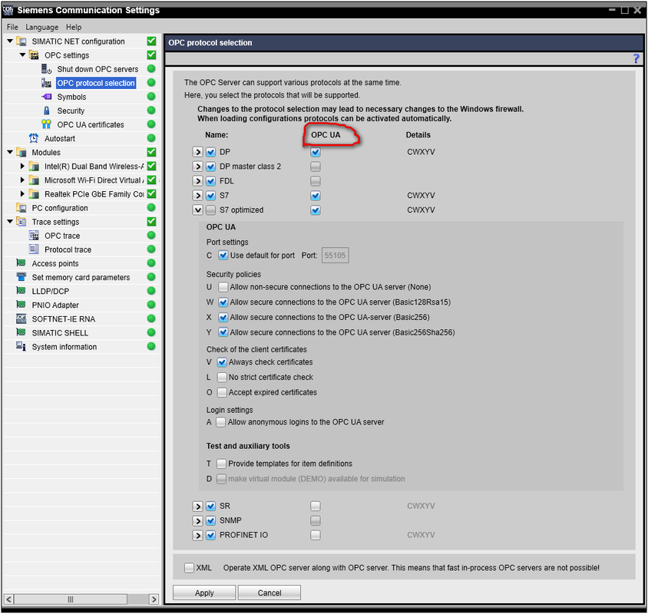
Task: Check Provide templates for item definitions
Action: pyautogui.click(x=222, y=464)
